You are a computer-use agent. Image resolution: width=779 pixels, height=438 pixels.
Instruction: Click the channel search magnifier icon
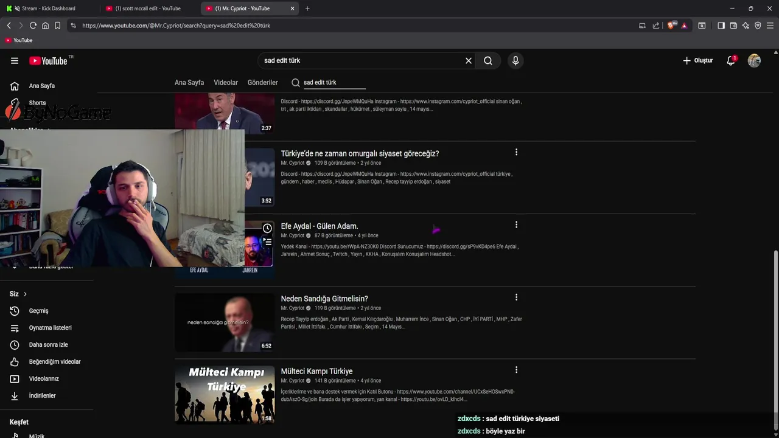coord(296,83)
